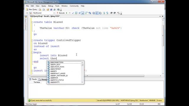Toggle Include Client Statistics
The image size is (189, 106).
pos(90,13)
